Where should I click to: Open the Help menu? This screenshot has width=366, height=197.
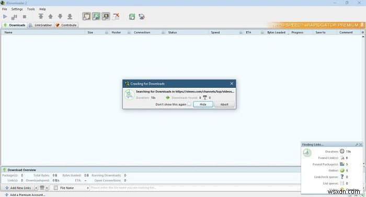(x=42, y=9)
